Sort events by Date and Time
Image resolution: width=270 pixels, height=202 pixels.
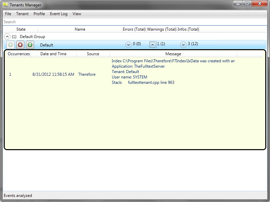point(53,54)
